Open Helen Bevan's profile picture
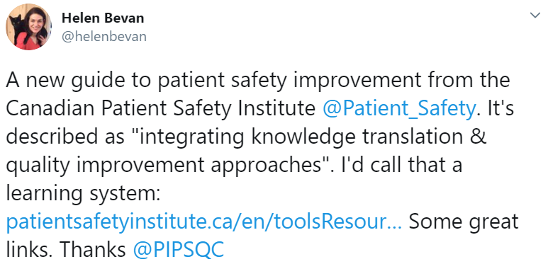This screenshot has width=548, height=264. coord(28,27)
